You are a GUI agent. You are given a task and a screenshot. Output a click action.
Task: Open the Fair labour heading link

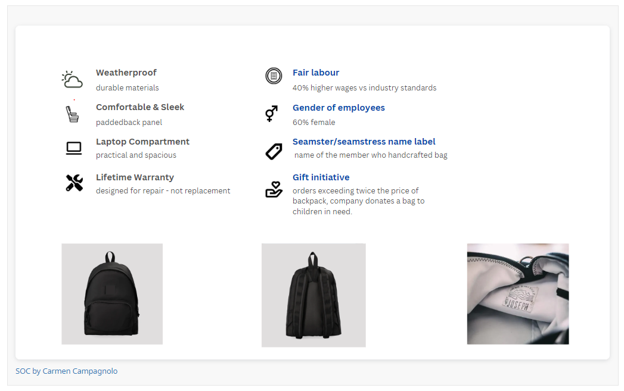(316, 73)
